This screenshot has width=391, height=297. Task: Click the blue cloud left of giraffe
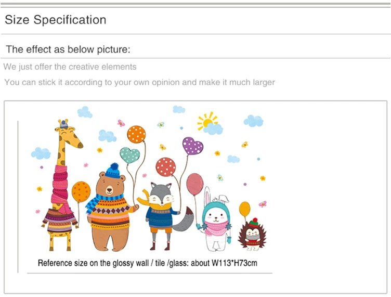tap(41, 153)
